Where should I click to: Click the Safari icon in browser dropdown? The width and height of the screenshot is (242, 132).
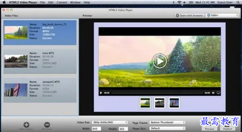coord(209,15)
